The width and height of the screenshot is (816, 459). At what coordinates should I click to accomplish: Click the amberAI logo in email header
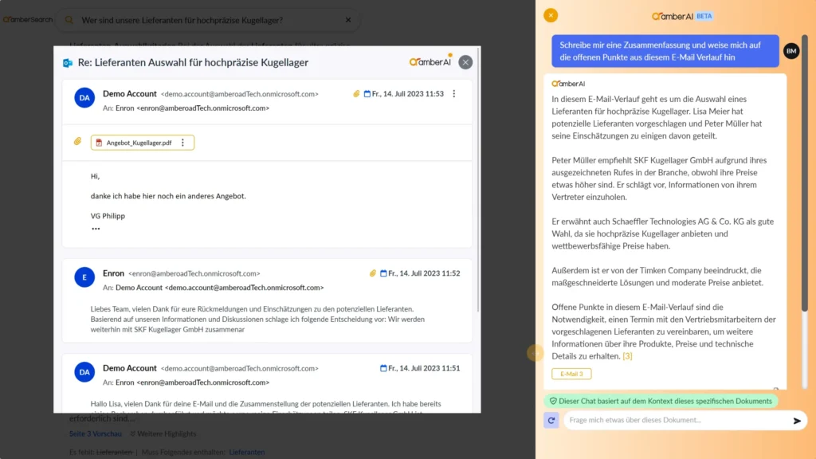coord(430,62)
